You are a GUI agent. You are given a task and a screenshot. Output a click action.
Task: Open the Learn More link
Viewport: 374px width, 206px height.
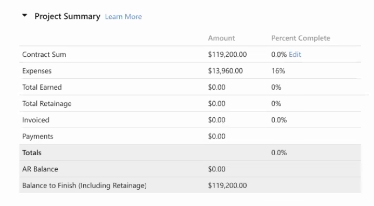[x=123, y=16]
